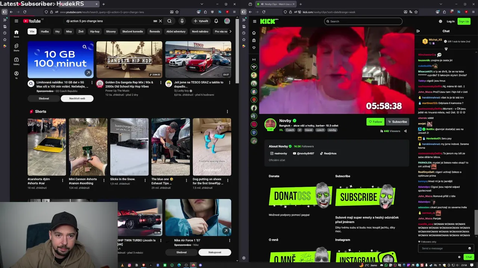This screenshot has width=478, height=268.
Task: Click the czech tag under Novby
Action: click(320, 130)
